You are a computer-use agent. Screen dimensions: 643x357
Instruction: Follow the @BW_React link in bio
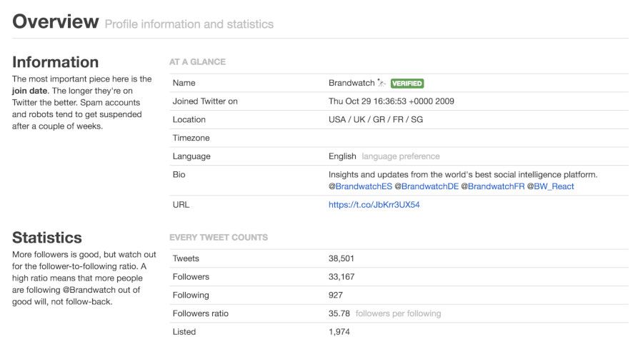550,186
